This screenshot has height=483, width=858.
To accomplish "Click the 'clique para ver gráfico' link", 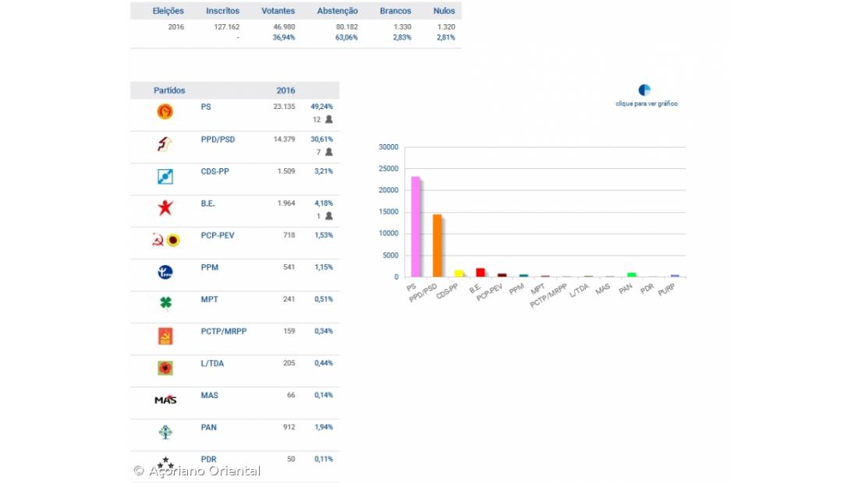I will pyautogui.click(x=647, y=104).
